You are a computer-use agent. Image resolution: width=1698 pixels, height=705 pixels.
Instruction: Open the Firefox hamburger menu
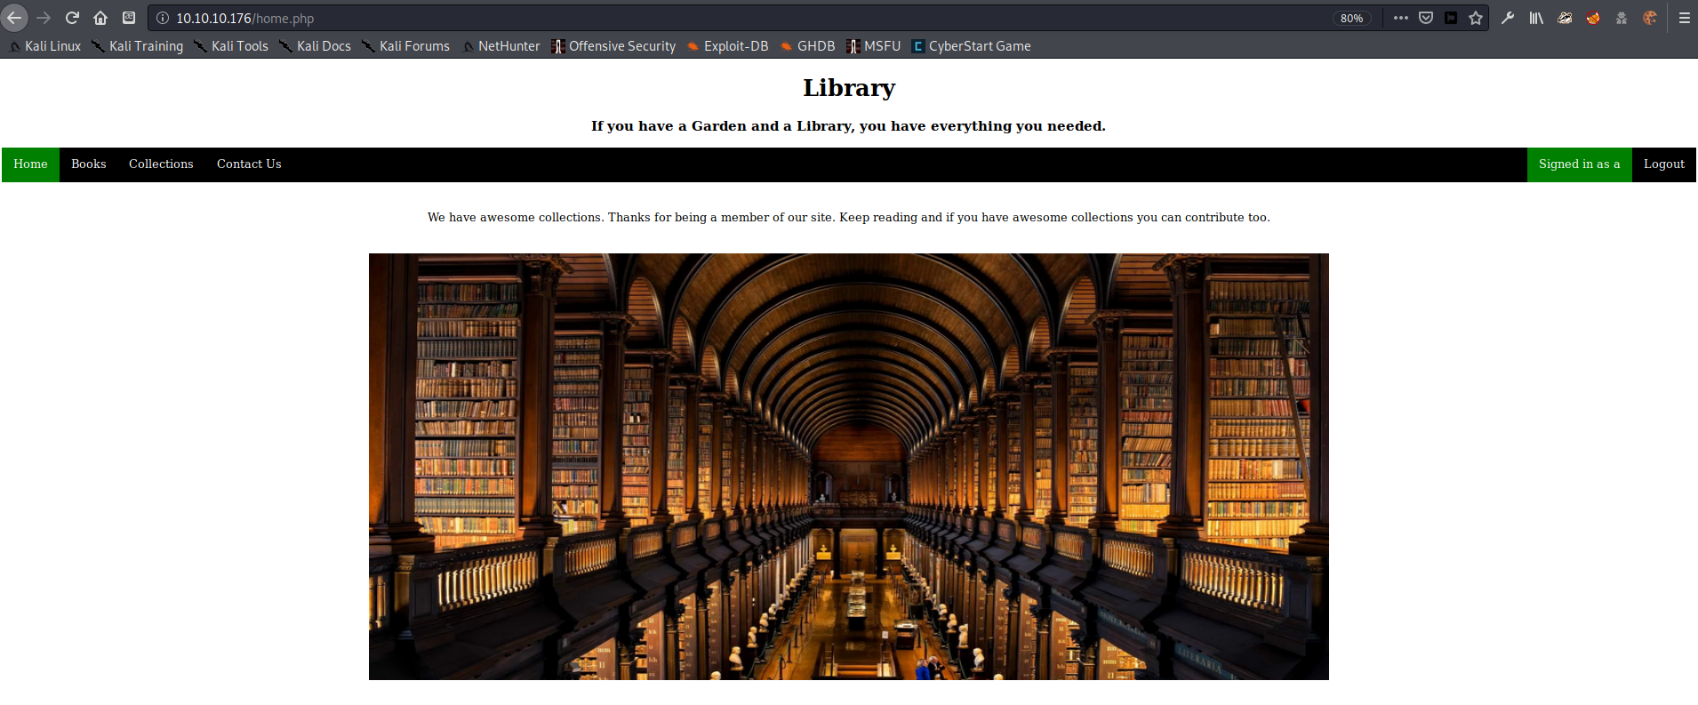(1684, 18)
